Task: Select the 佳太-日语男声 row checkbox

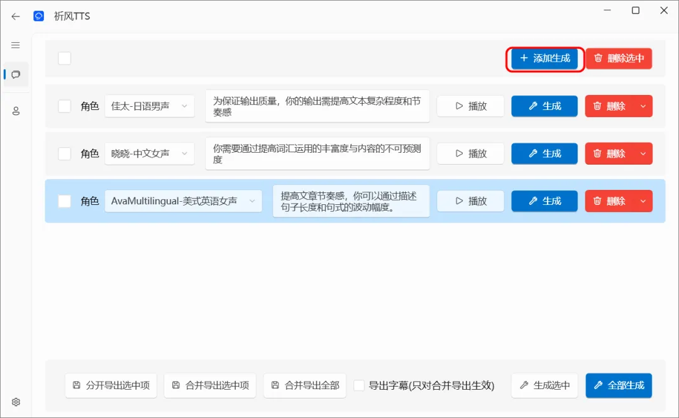Action: click(65, 106)
